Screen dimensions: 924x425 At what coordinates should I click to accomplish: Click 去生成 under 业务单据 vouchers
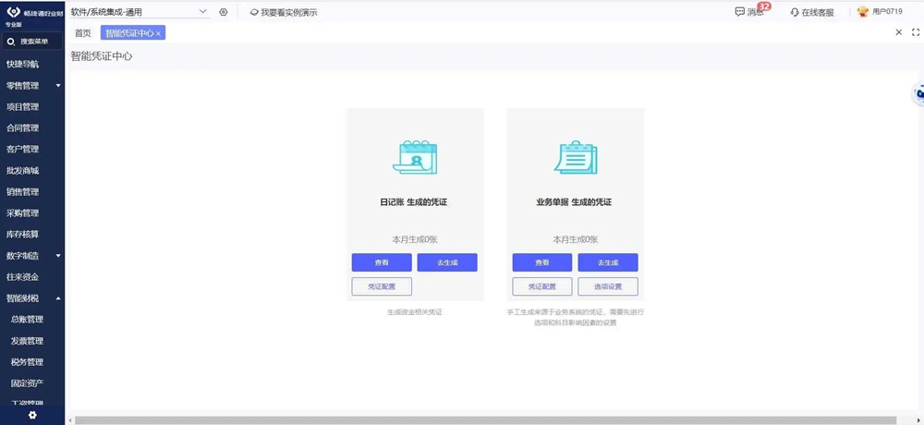click(x=607, y=262)
